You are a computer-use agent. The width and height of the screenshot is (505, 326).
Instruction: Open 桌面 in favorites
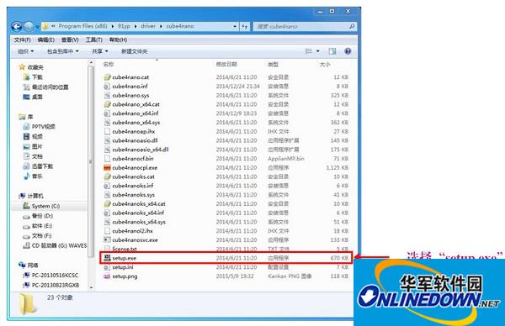tap(33, 97)
